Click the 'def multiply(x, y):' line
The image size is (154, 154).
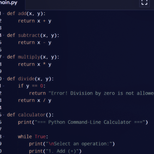point(33,57)
